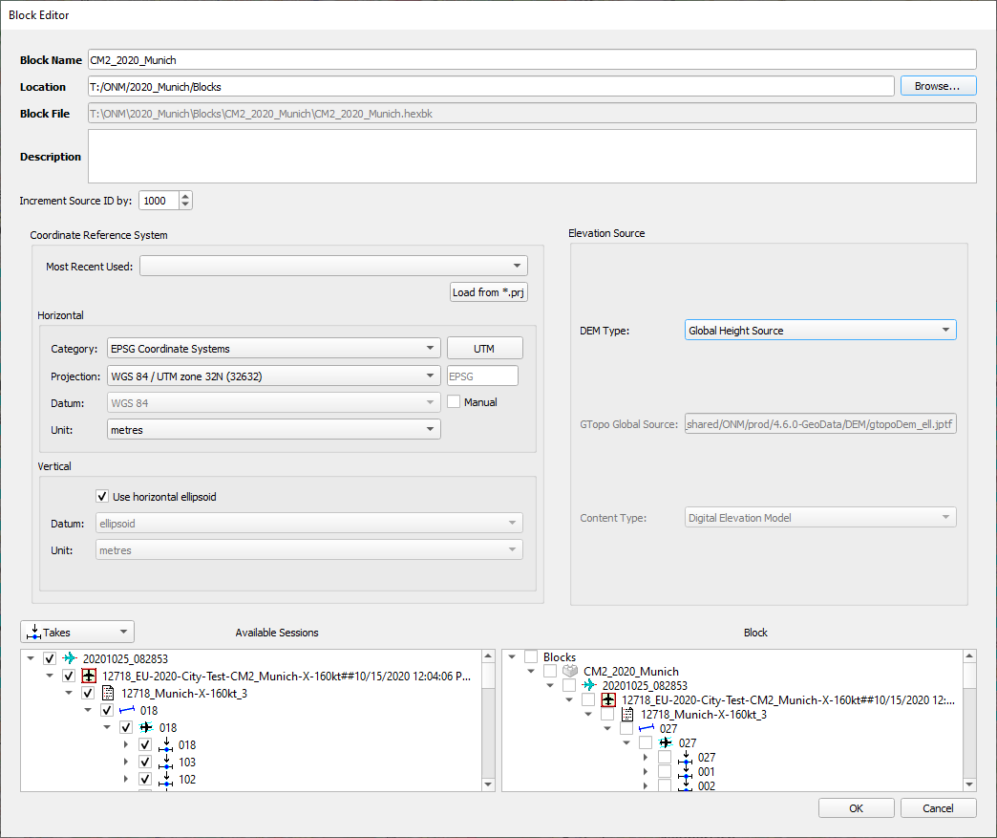Expand take 018 in Available Sessions
This screenshot has height=838, width=997.
coord(127,745)
